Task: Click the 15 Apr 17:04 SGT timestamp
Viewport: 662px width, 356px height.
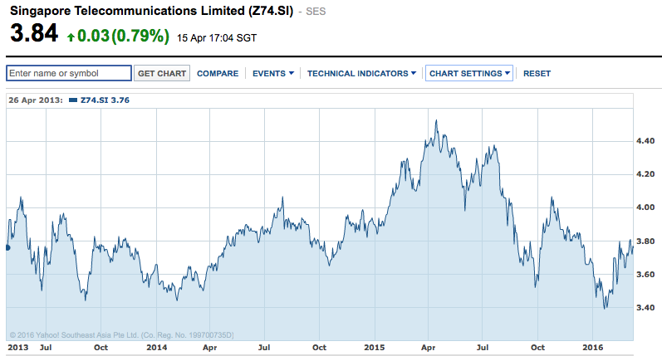Action: [217, 38]
